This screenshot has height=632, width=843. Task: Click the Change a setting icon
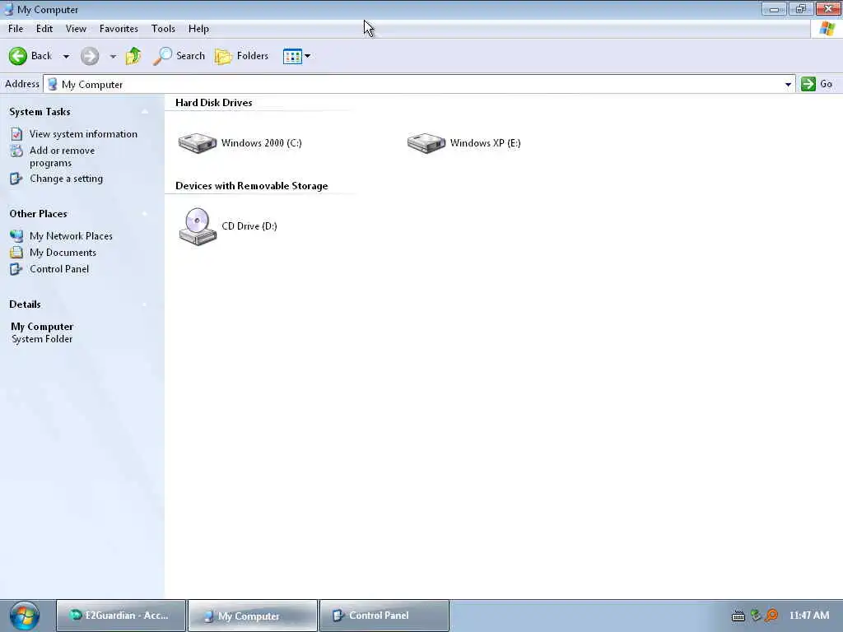pos(16,179)
